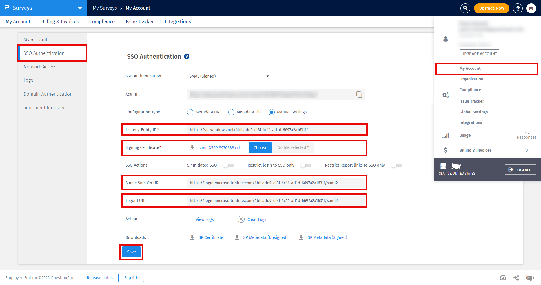Click the user profile silhouette icon

point(445,39)
